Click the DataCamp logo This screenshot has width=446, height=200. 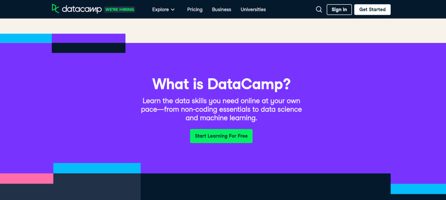[x=77, y=9]
